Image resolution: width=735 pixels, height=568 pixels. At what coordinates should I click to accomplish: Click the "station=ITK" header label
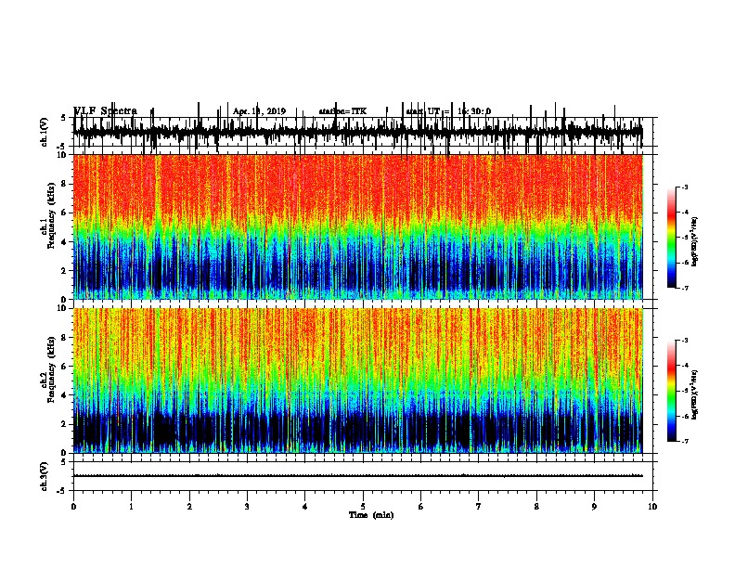[x=342, y=111]
